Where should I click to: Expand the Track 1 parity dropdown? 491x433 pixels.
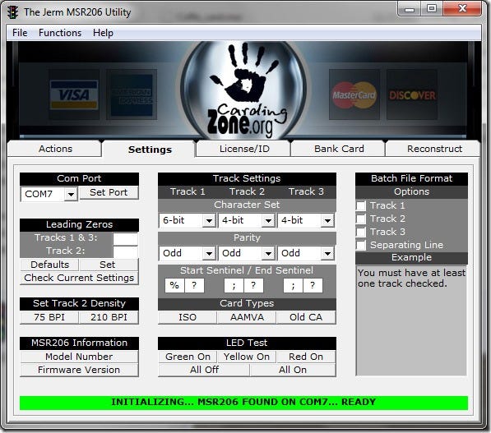209,253
